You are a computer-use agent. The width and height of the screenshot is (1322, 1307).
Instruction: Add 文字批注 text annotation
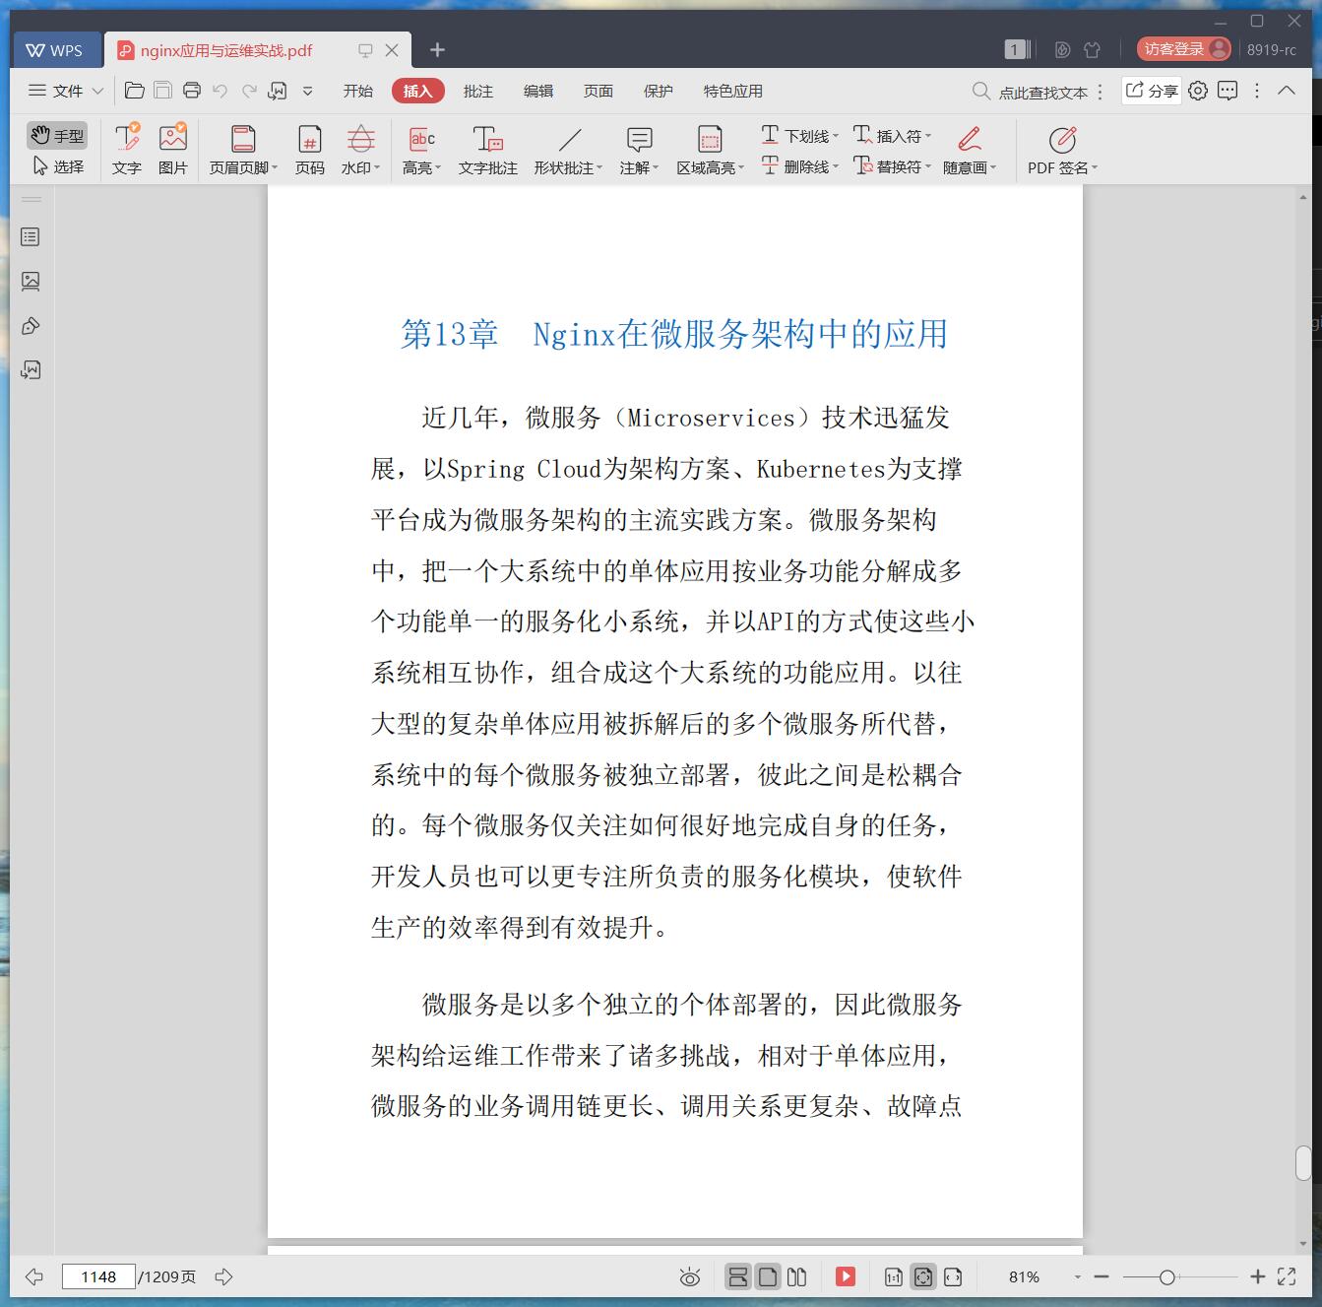click(x=488, y=150)
